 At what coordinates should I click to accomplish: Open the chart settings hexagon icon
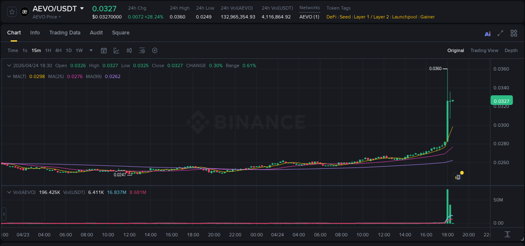pyautogui.click(x=155, y=50)
